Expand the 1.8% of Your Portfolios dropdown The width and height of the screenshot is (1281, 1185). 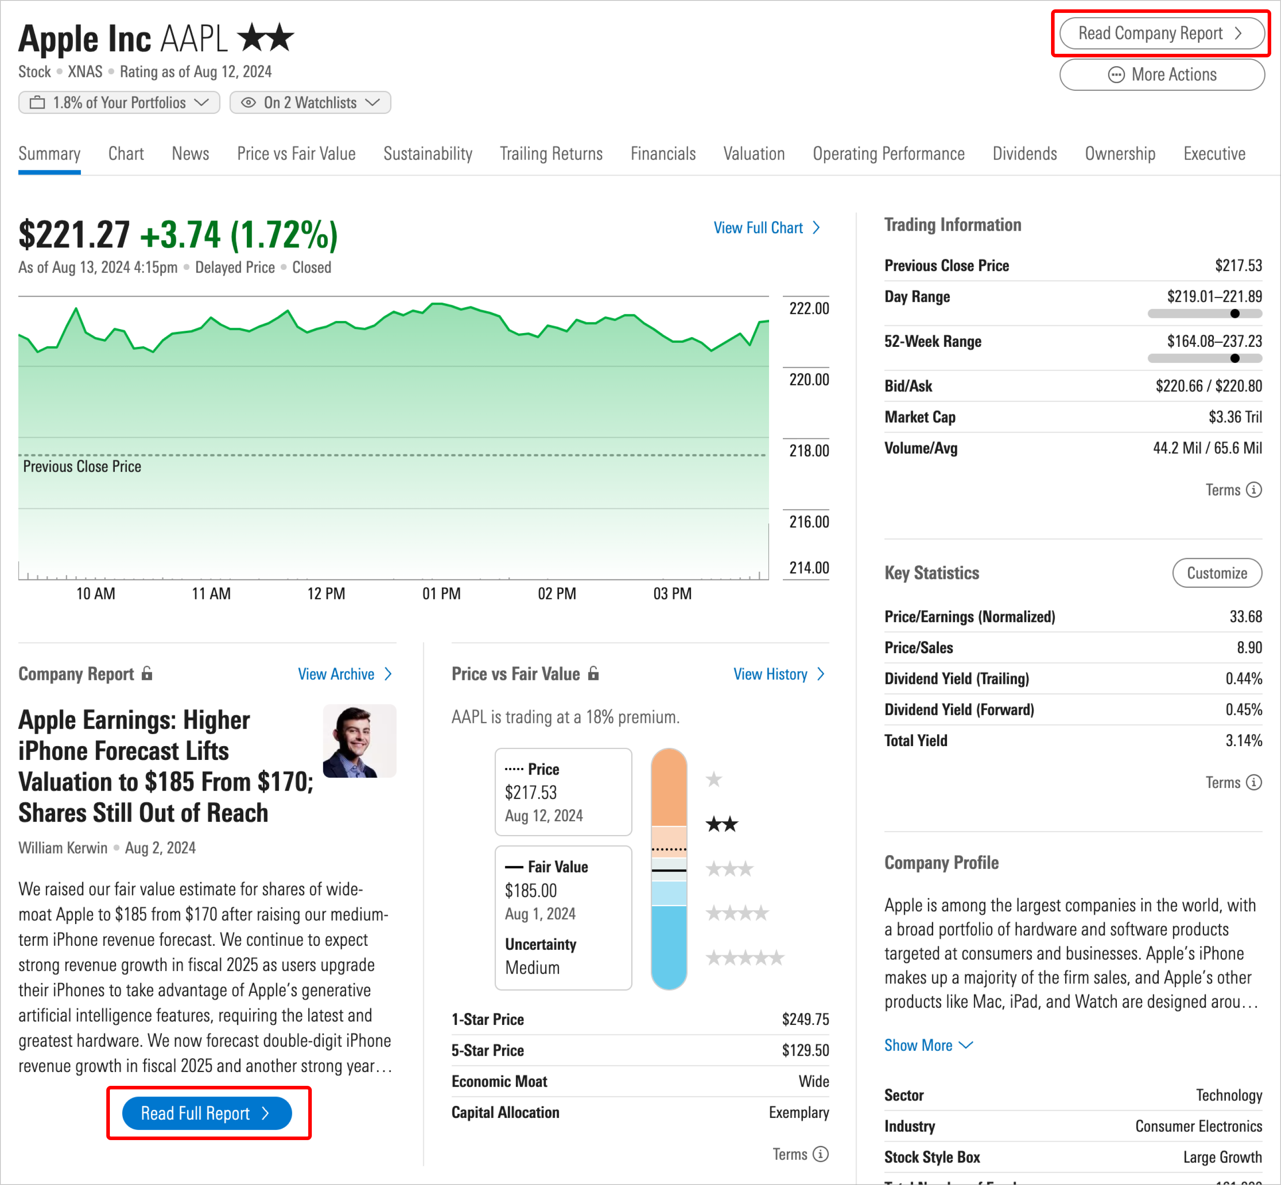point(119,103)
